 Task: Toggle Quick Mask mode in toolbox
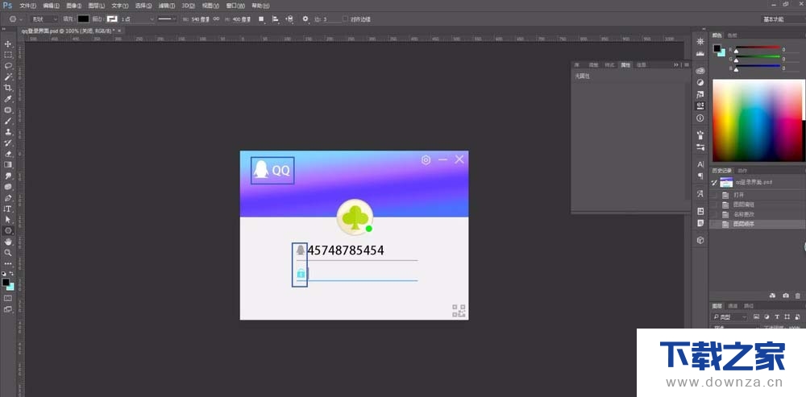[8, 298]
